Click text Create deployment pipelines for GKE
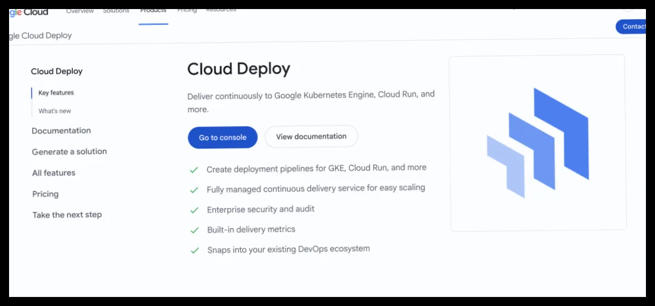This screenshot has height=306, width=655. pos(316,168)
